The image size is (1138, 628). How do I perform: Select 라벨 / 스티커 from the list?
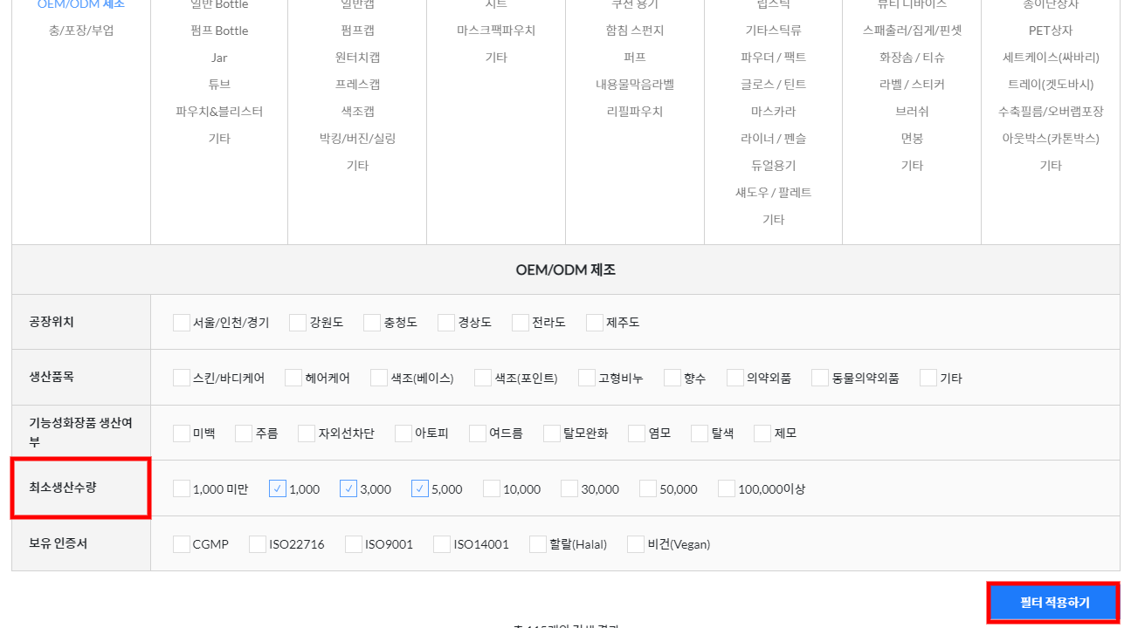(912, 85)
